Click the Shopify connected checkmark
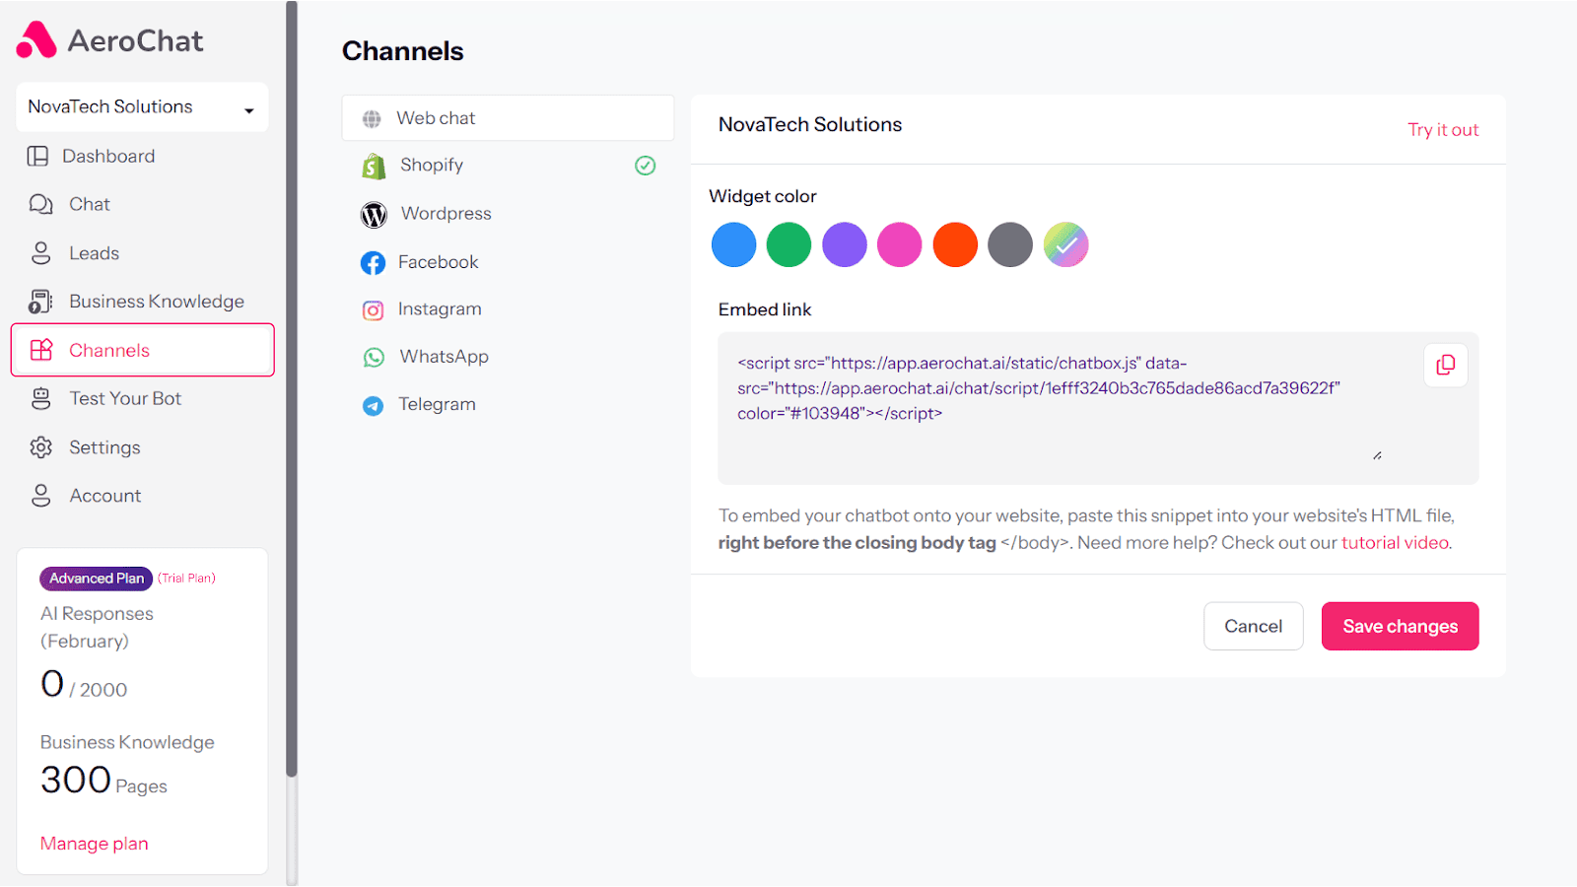The height and width of the screenshot is (887, 1577). tap(646, 165)
